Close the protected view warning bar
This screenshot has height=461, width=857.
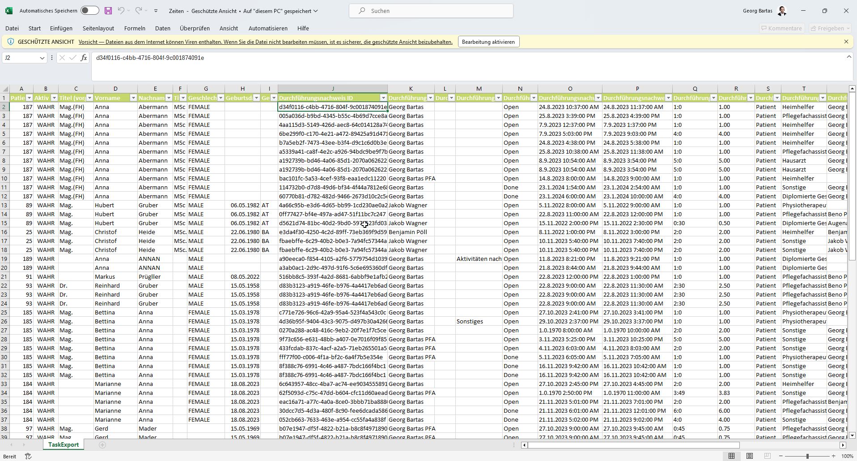846,42
